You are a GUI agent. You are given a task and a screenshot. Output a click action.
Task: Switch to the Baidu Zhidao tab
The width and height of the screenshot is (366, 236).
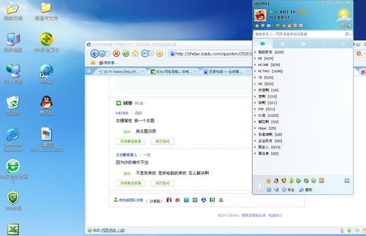point(225,71)
